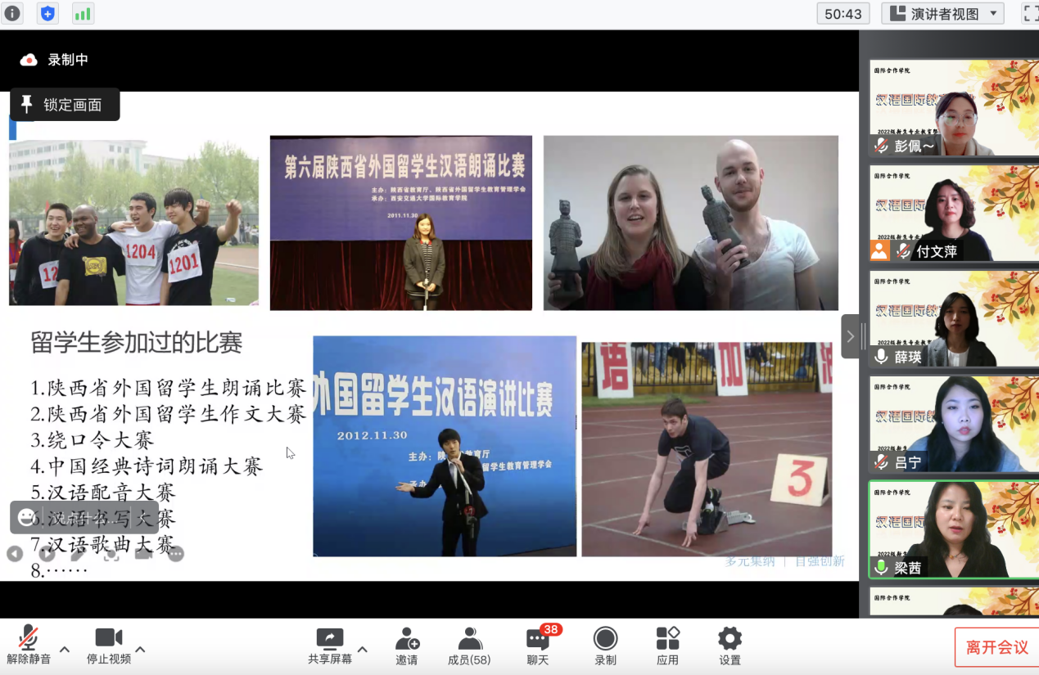This screenshot has width=1039, height=675.
Task: Click the 共享屏幕 share screen button
Action: point(330,646)
